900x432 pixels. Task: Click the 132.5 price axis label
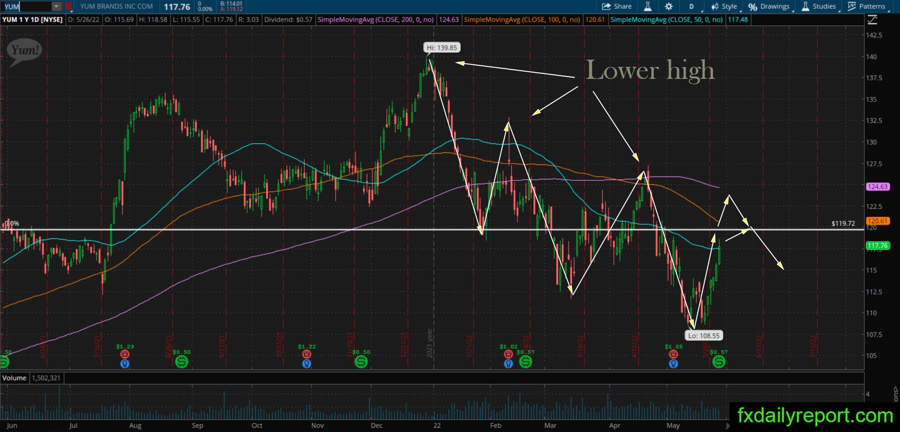pyautogui.click(x=874, y=120)
